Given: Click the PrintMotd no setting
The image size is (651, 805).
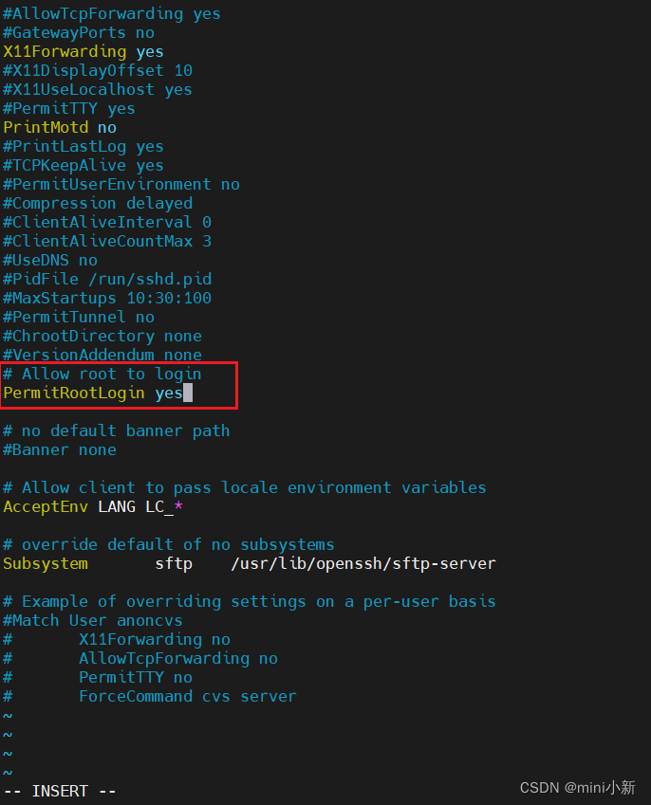Looking at the screenshot, I should point(60,127).
